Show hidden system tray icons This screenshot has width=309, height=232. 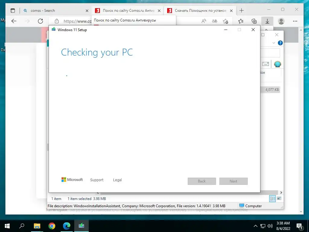pyautogui.click(x=255, y=226)
